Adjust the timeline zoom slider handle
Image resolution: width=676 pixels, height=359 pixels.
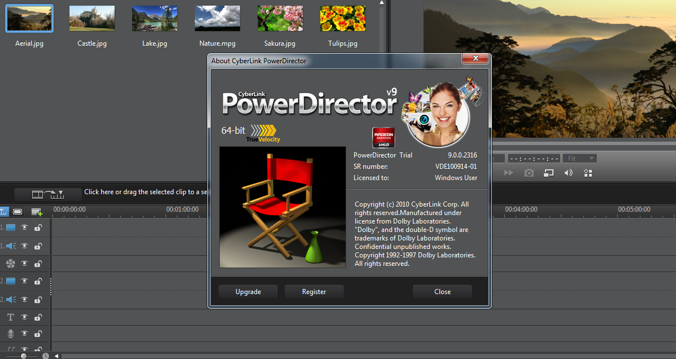pos(23,356)
